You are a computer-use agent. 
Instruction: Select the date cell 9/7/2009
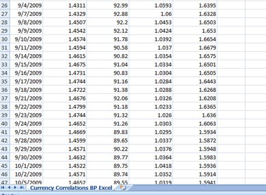tap(26, 14)
